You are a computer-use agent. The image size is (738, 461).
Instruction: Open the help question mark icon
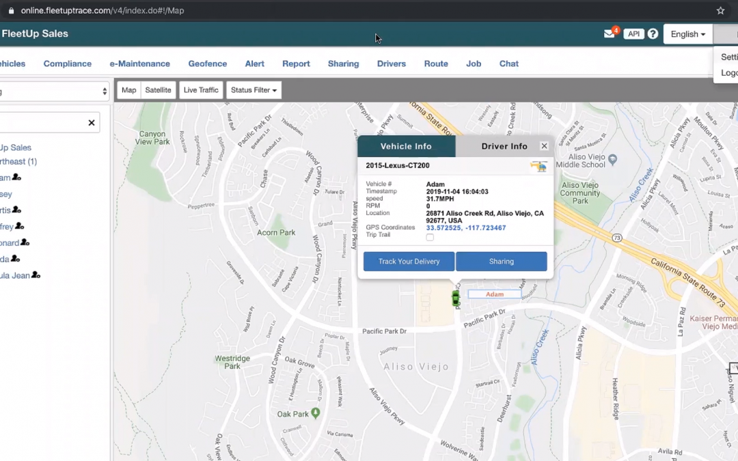tap(653, 34)
